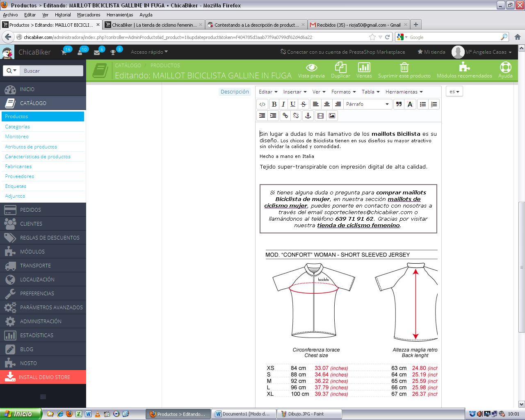Insert a numbered list
This screenshot has height=420, width=525.
pyautogui.click(x=434, y=104)
